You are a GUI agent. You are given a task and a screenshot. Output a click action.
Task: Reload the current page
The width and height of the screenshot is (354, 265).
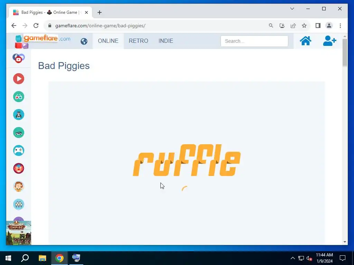coord(36,26)
